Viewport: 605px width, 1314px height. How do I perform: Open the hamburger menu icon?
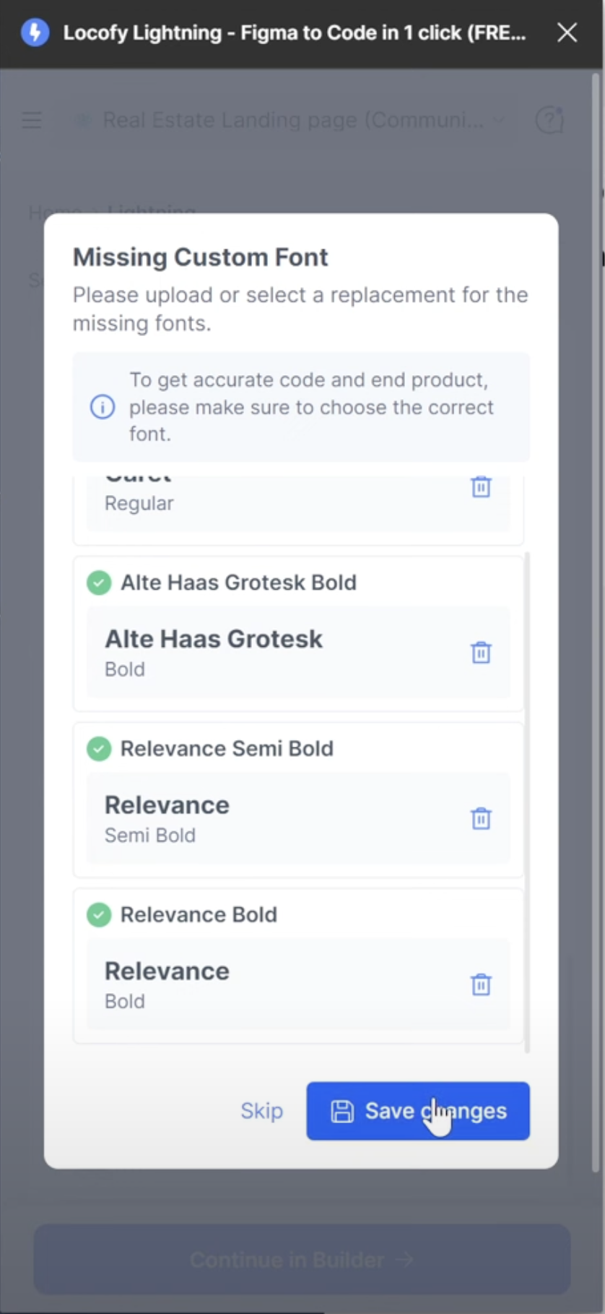pos(32,120)
